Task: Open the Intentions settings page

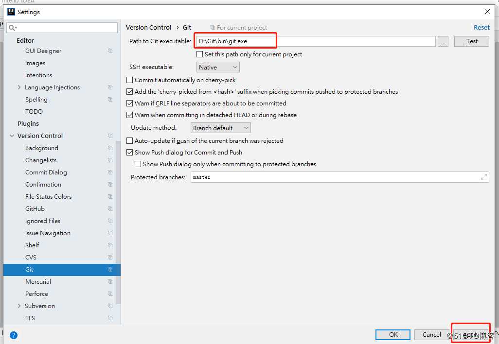Action: (38, 75)
